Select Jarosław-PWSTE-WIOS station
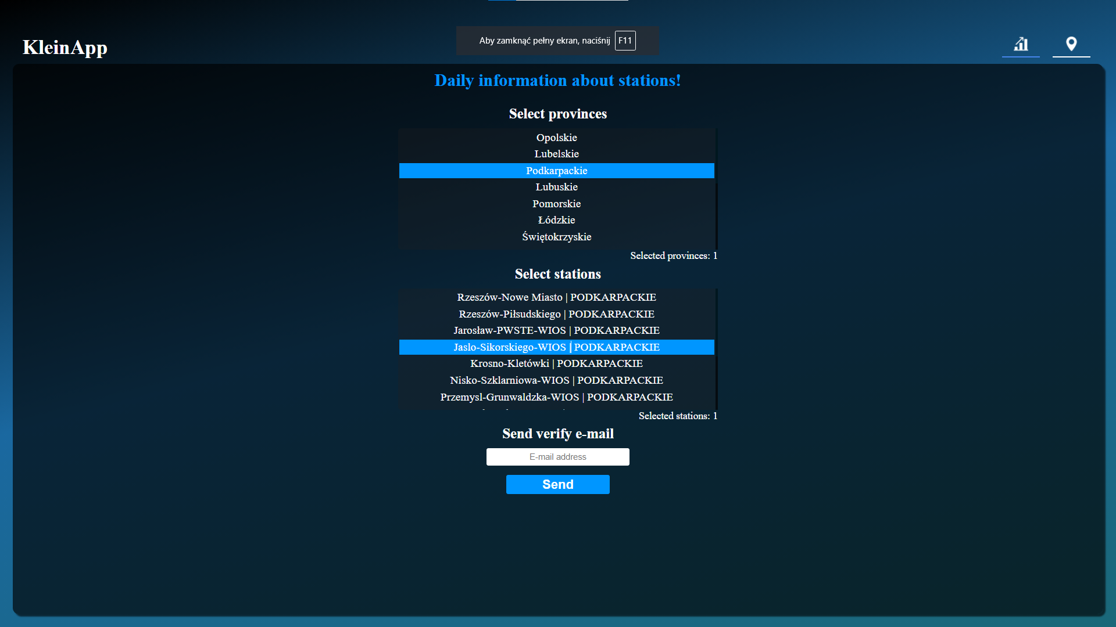Viewport: 1116px width, 627px height. tap(556, 330)
